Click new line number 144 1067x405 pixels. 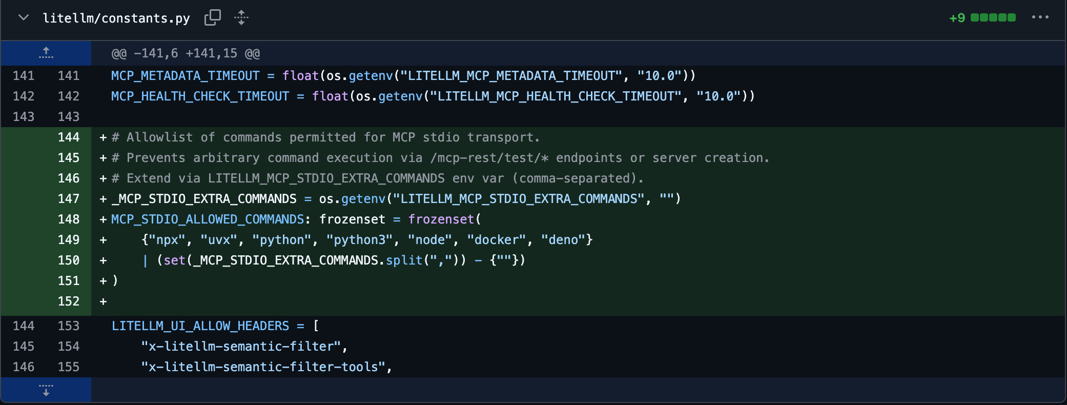(69, 137)
